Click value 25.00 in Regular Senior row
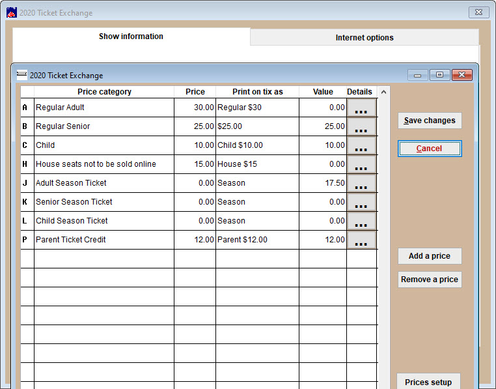Screen dimensions: 496x389 tap(323, 126)
